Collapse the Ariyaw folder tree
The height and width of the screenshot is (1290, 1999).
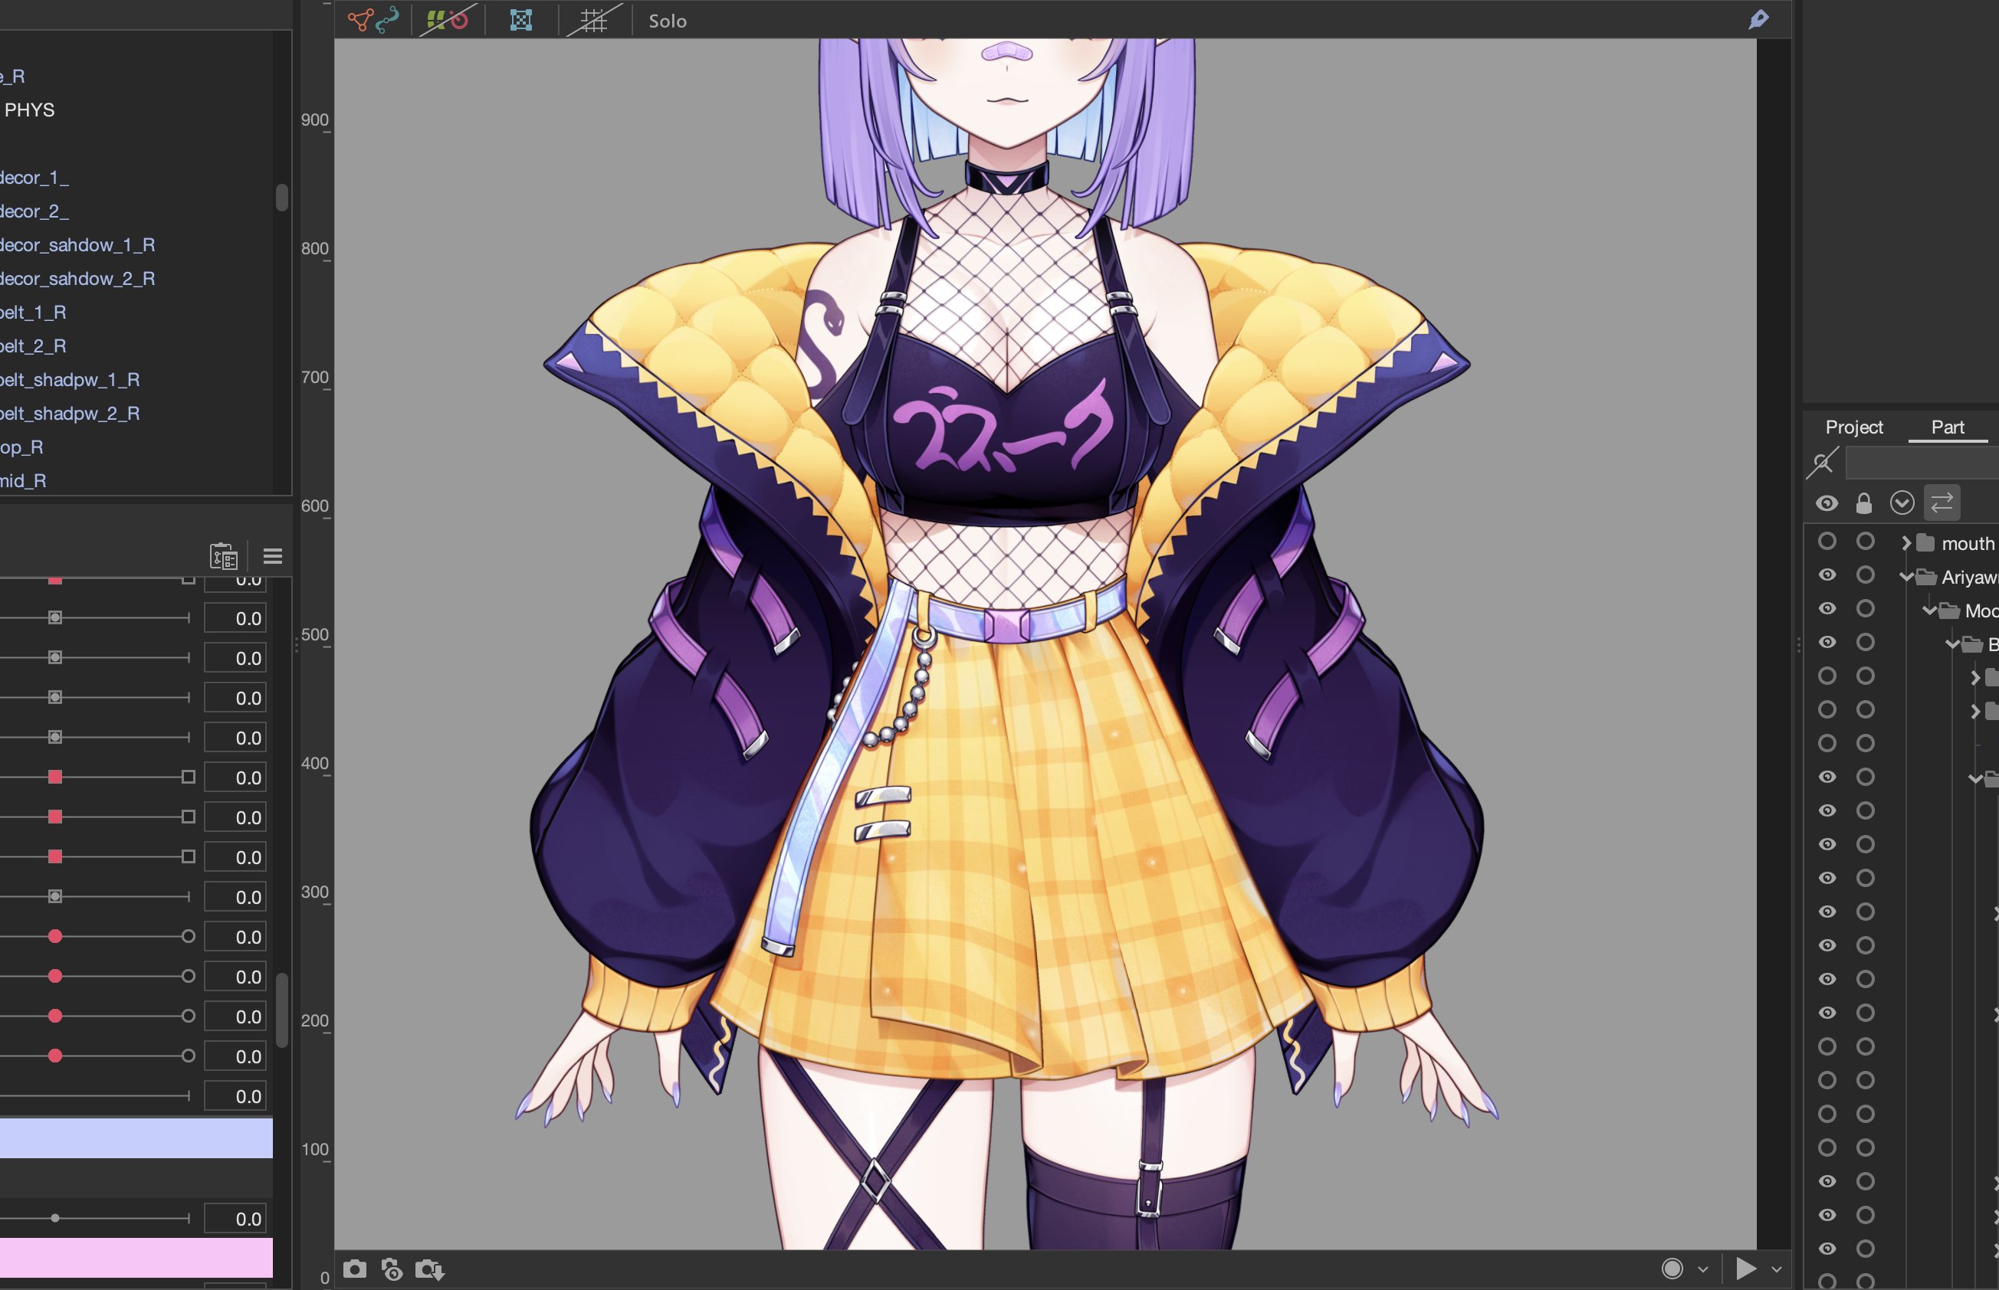1906,576
